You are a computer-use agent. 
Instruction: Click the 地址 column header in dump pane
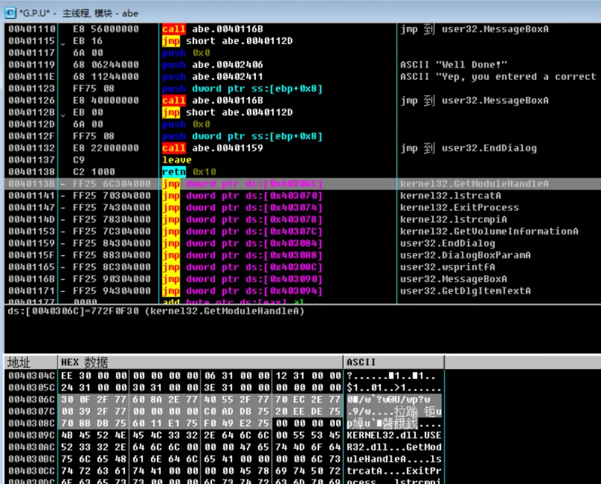(19, 362)
